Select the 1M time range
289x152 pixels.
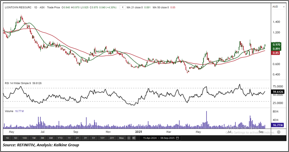pyautogui.click(x=34, y=138)
